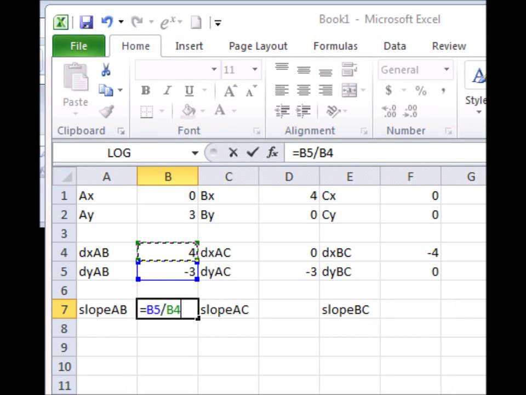Click the Format Painter brush icon
Viewport: 526px width, 395px height.
106,111
